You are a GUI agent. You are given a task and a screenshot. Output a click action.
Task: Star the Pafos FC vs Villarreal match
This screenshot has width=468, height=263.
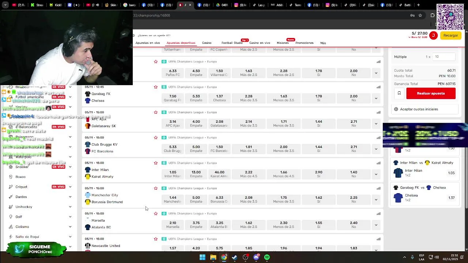[x=156, y=62]
